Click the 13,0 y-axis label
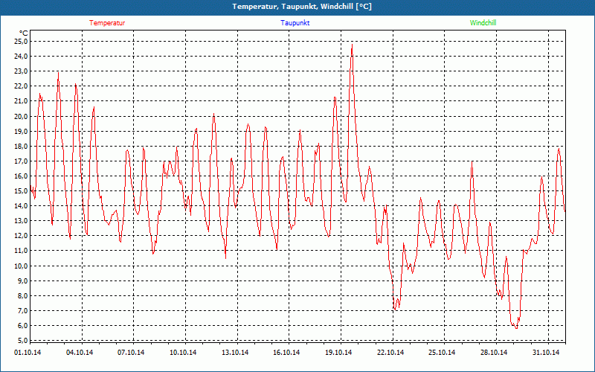The image size is (595, 372). (x=22, y=221)
